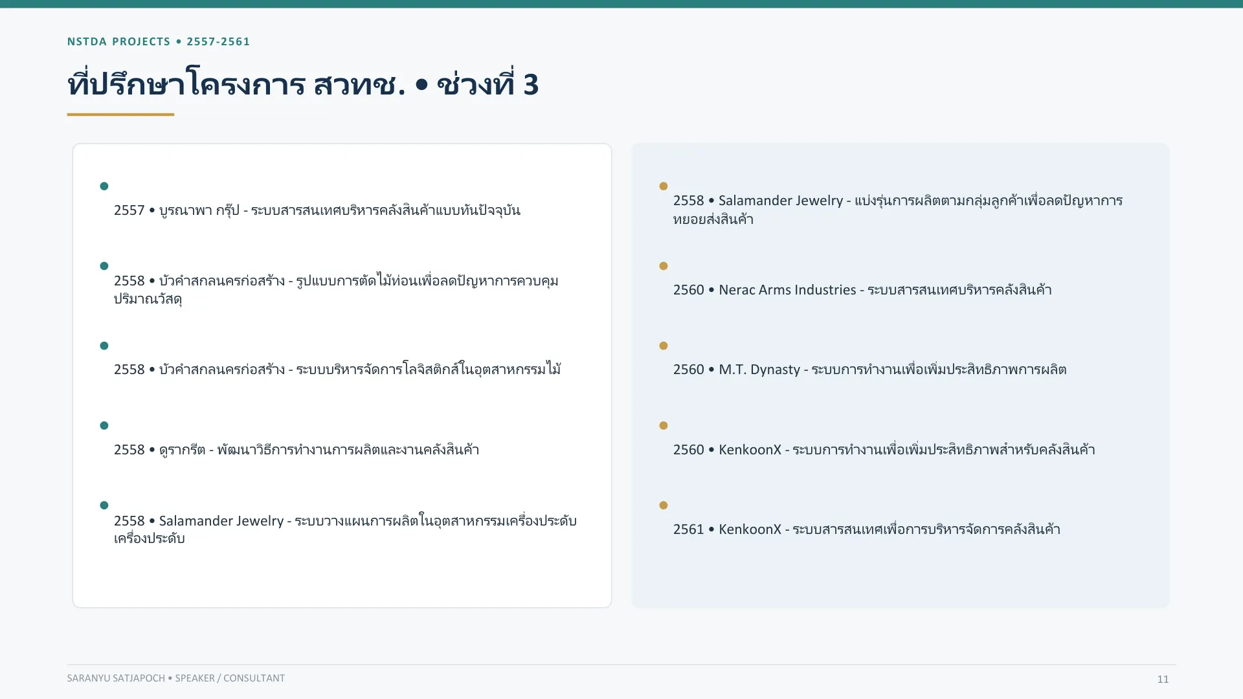
Task: Select the 2557 บูรณาพา กรุ๊ป entry
Action: (x=317, y=210)
